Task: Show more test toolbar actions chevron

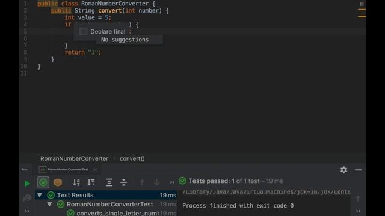Action: [172, 182]
